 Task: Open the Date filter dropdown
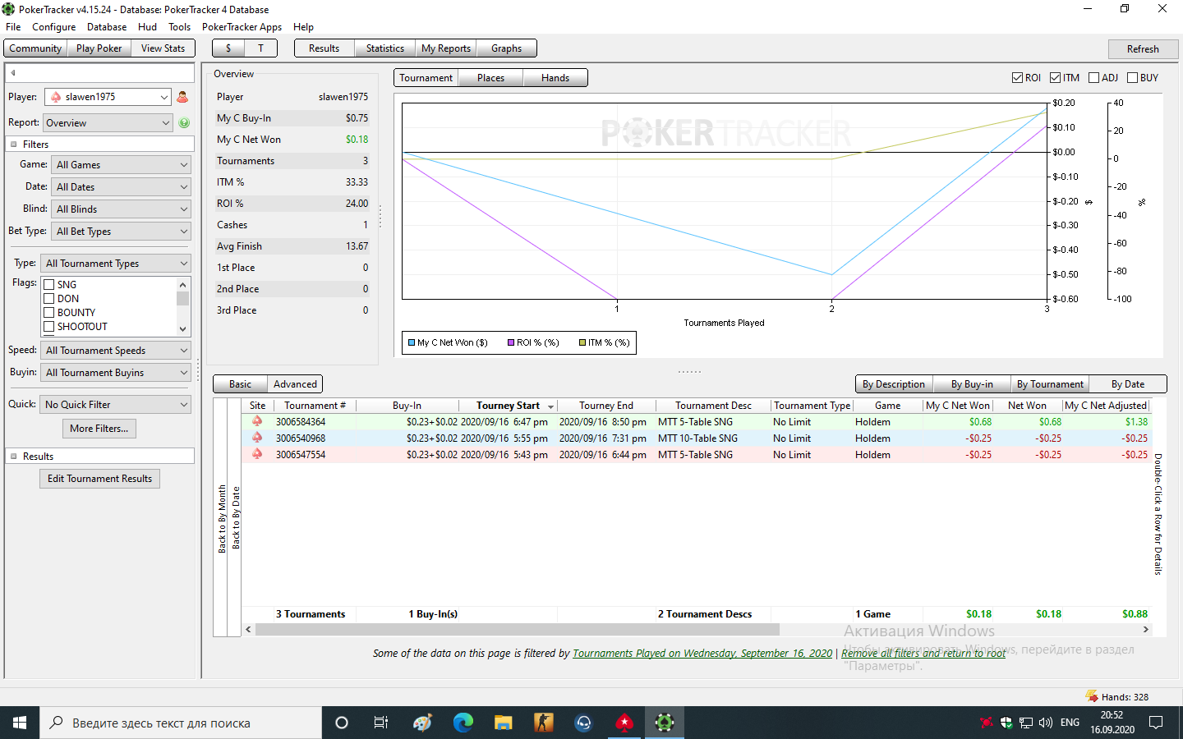pos(121,187)
